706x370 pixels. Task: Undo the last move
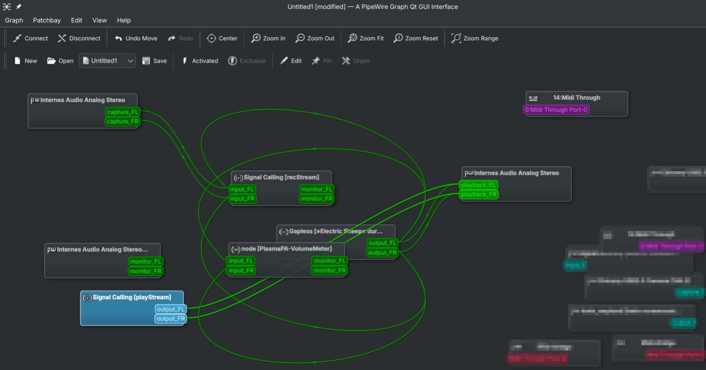(x=136, y=38)
